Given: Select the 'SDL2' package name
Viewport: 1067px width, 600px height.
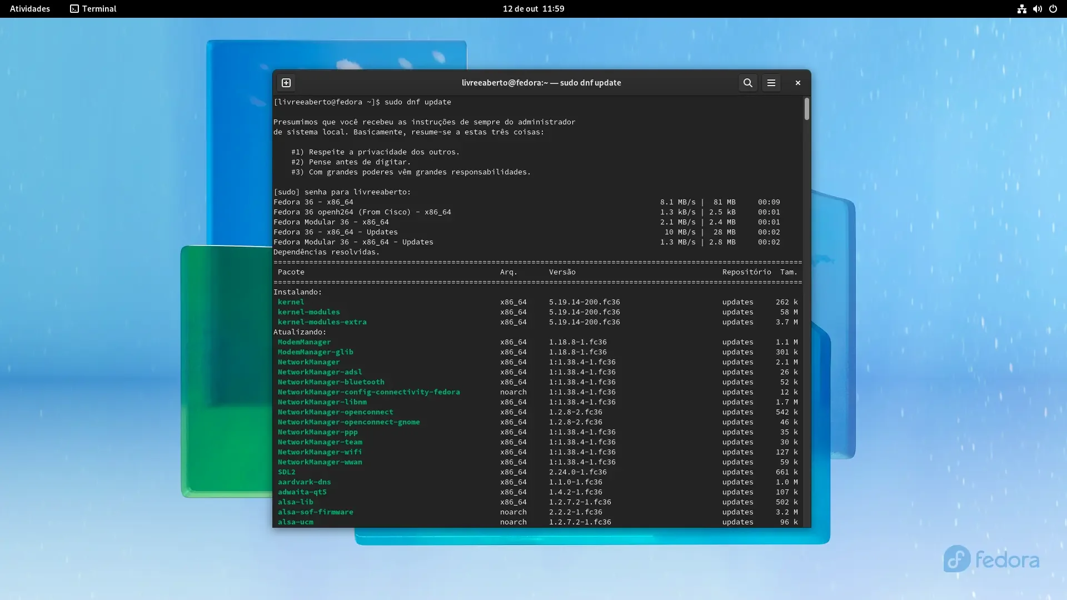Looking at the screenshot, I should (287, 472).
